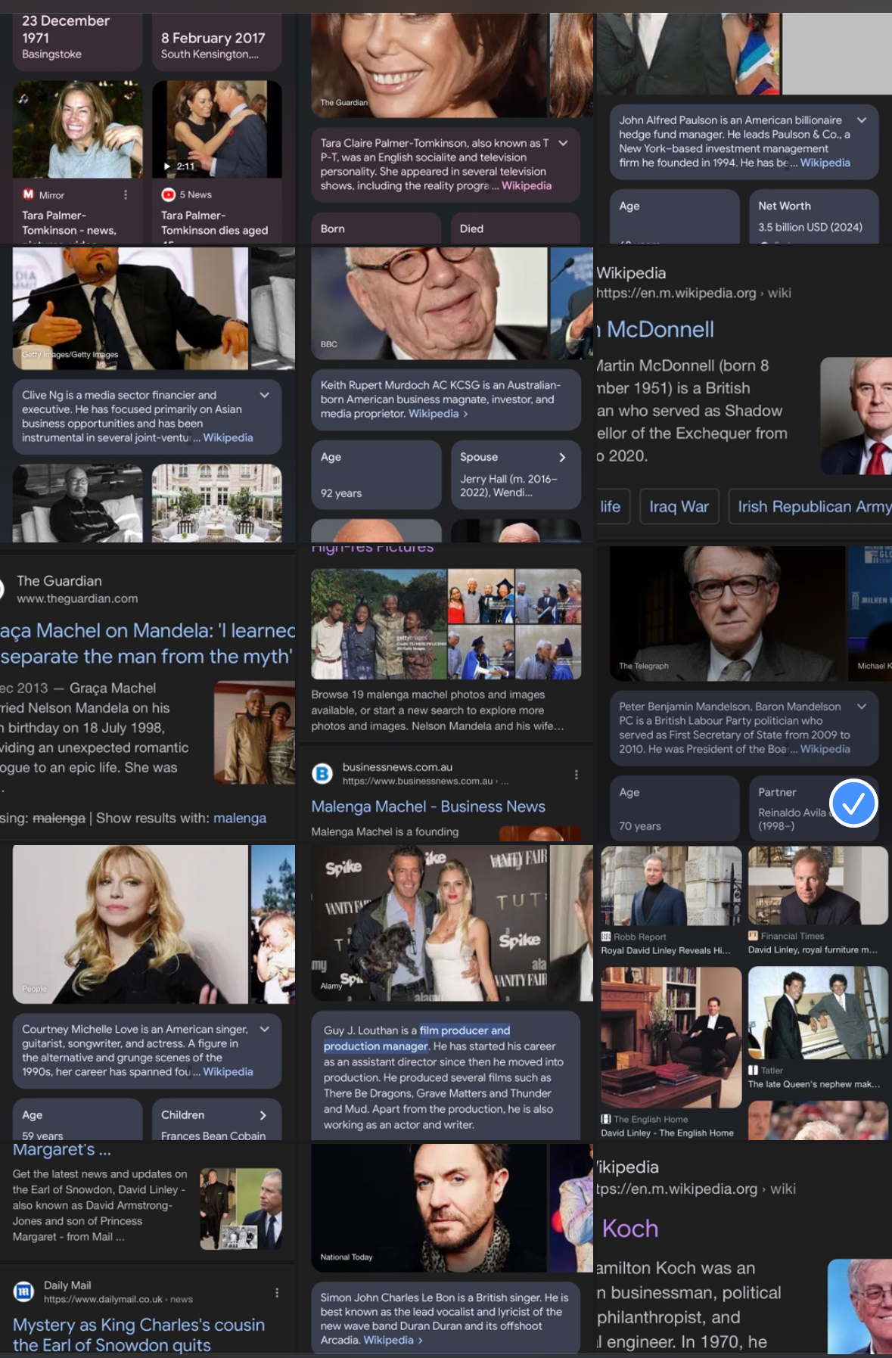Select the Iraq War chip
The height and width of the screenshot is (1358, 892).
point(679,507)
